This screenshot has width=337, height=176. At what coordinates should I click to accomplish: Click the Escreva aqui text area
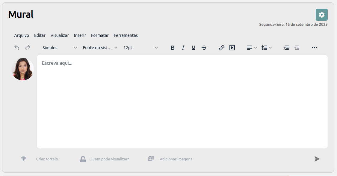coord(182,101)
